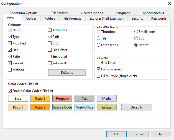Image resolution: width=174 pixels, height=140 pixels.
Task: Enable the Encrypted column checkbox
Action: click(x=50, y=57)
